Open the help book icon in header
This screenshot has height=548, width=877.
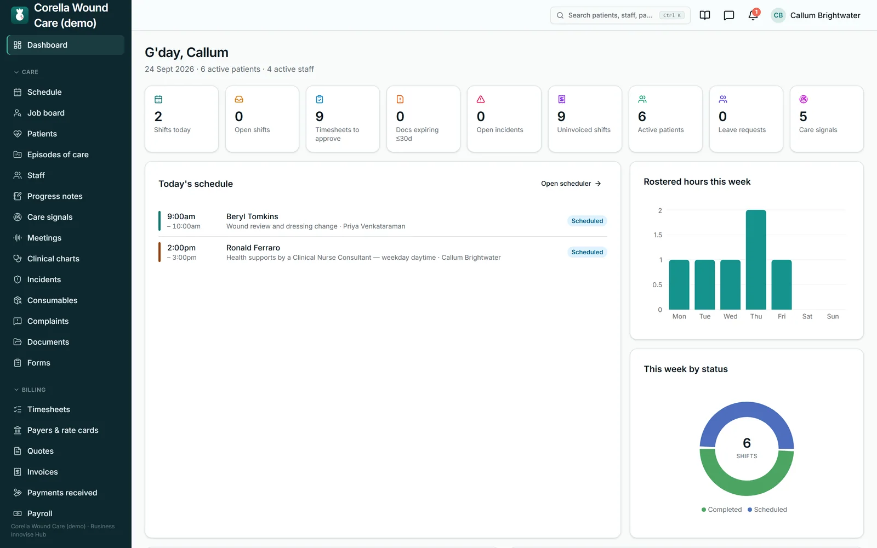coord(705,15)
